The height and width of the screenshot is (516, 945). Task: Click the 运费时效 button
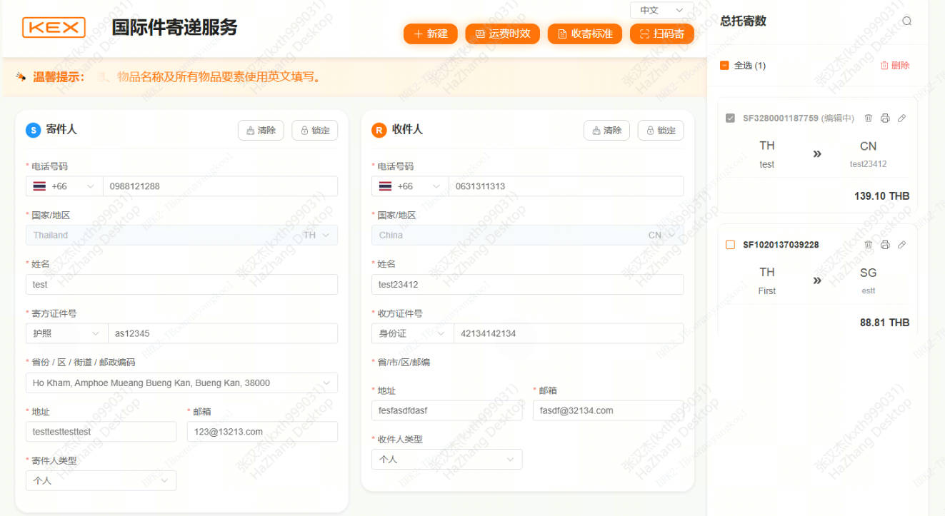pyautogui.click(x=503, y=34)
